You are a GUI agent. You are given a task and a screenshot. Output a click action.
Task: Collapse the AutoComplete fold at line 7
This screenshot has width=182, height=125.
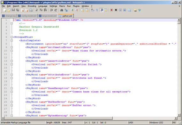tap(11, 40)
